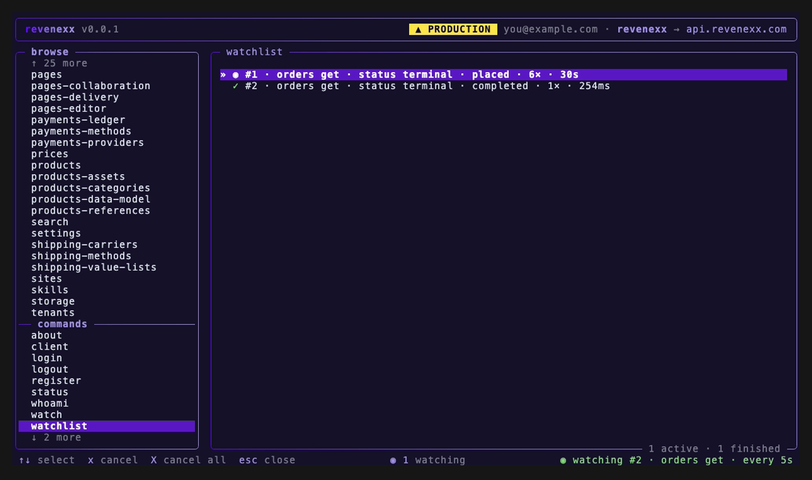Select the products entry
The height and width of the screenshot is (480, 812).
56,166
